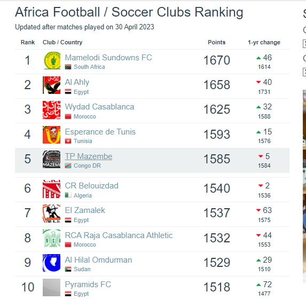The width and height of the screenshot is (306, 300).
Task: Open the TP Mazembe club link
Action: (89, 156)
